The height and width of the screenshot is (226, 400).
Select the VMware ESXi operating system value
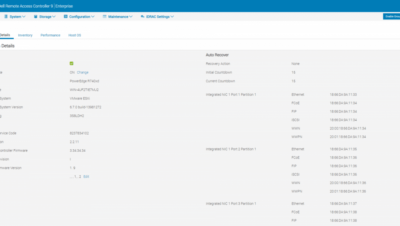click(80, 99)
